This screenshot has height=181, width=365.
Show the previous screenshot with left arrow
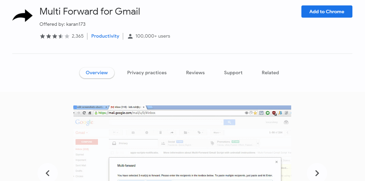[48, 173]
